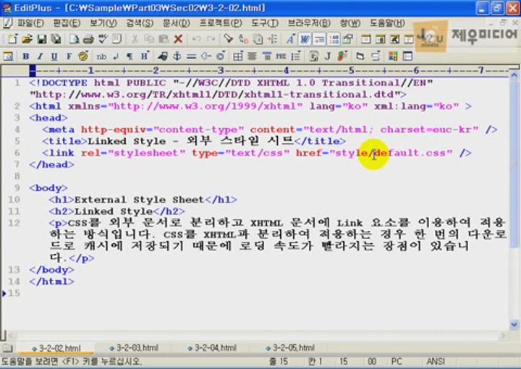Screen dimensions: 521x369
Task: Click the horizontal scrollbar track
Action: click(256, 336)
